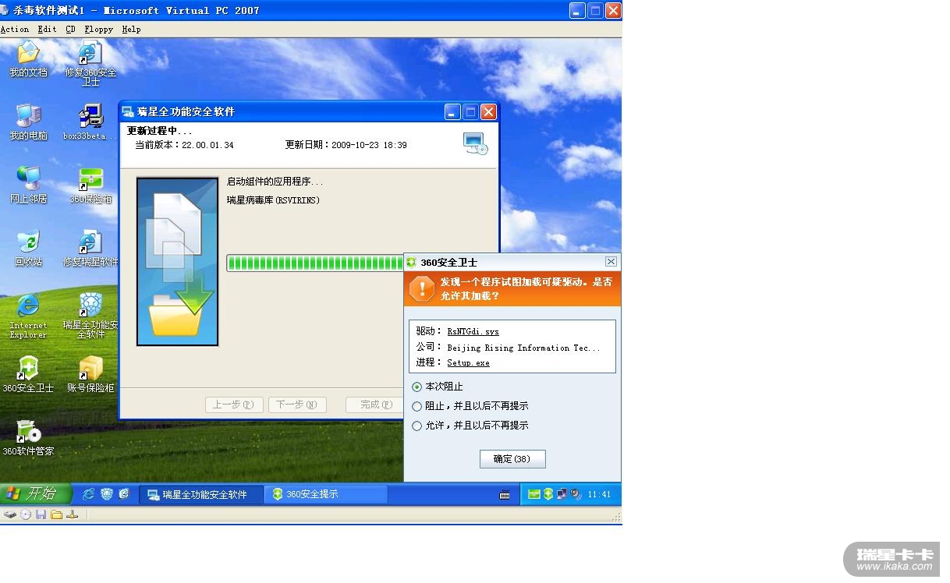This screenshot has width=950, height=583.
Task: Click the third quick launch icon next to 瑞星 taskbar button
Action: [x=124, y=494]
